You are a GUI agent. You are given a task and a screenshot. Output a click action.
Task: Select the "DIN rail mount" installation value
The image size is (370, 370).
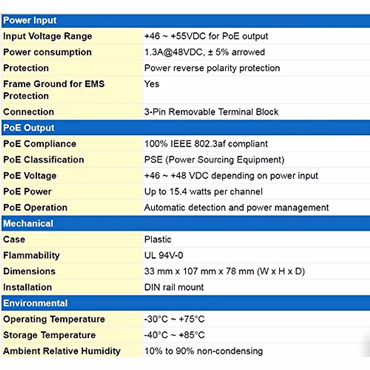[174, 287]
